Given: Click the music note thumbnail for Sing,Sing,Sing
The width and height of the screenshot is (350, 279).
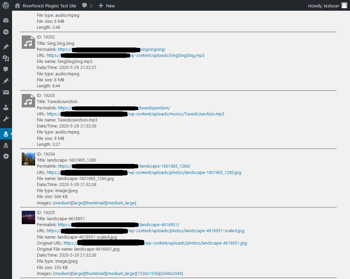Looking at the screenshot, I should click(28, 42).
